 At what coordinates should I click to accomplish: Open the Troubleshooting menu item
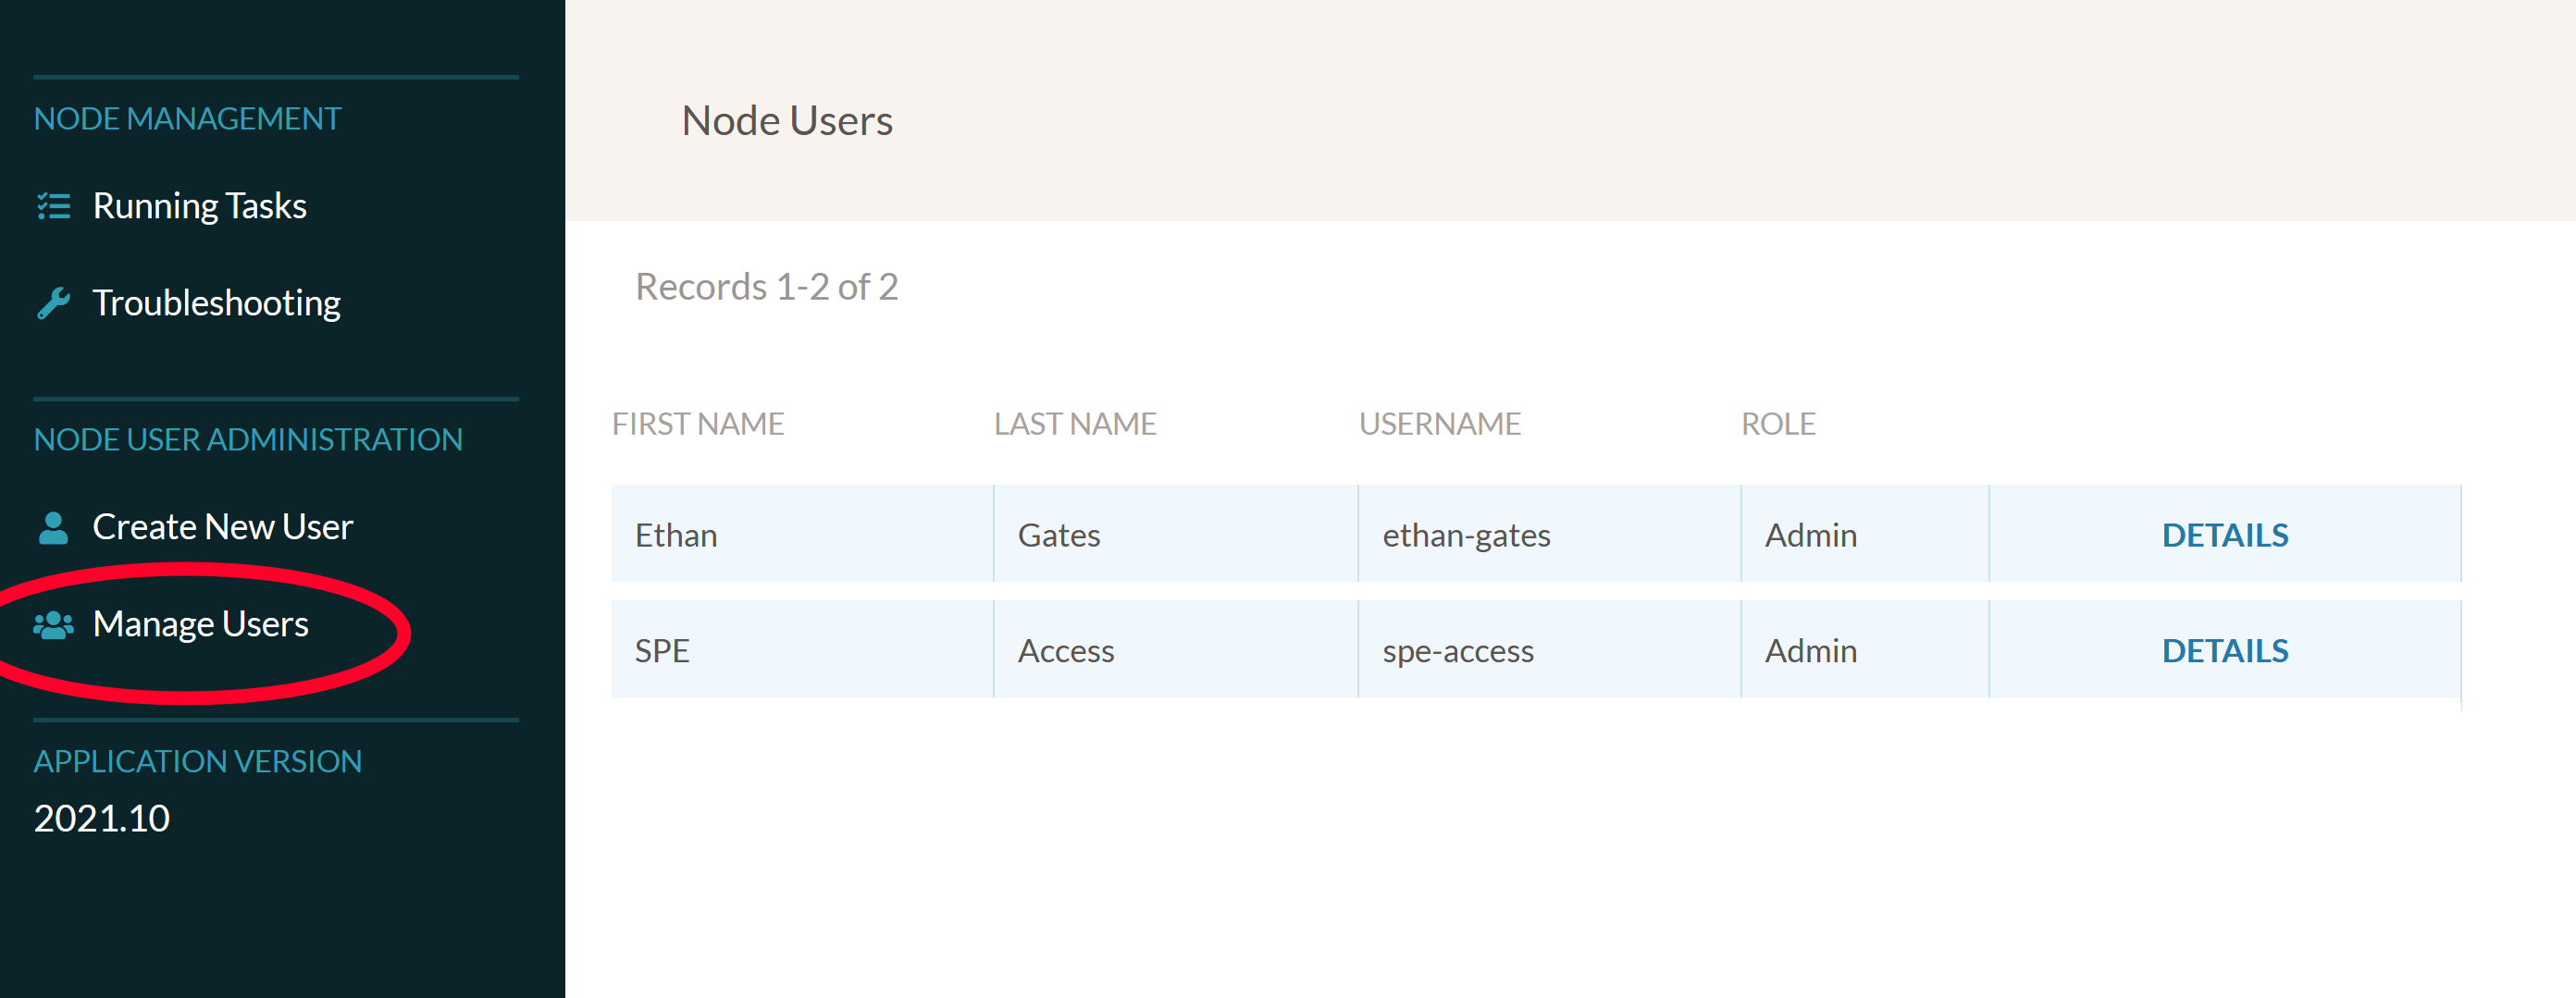pos(216,303)
